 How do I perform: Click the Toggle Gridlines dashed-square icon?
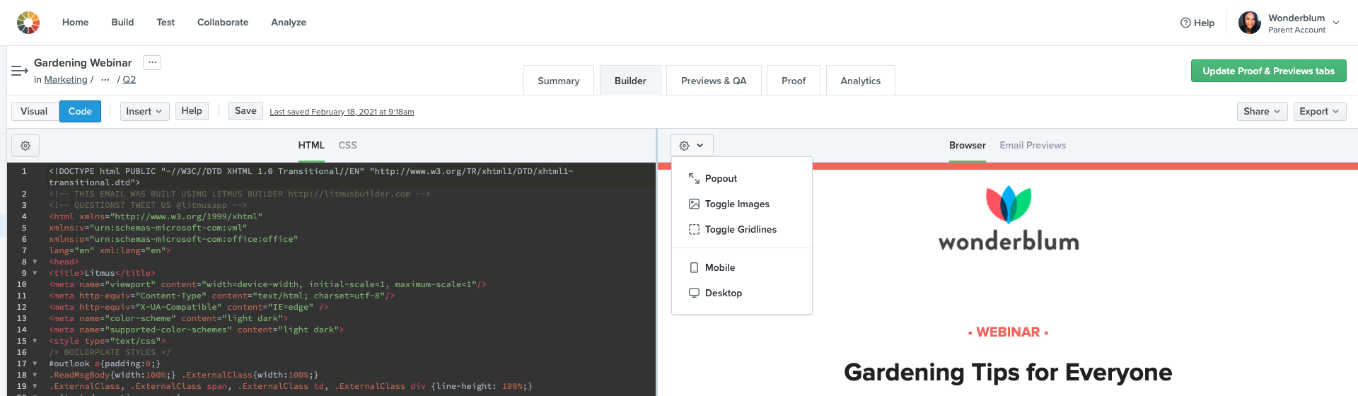(694, 229)
